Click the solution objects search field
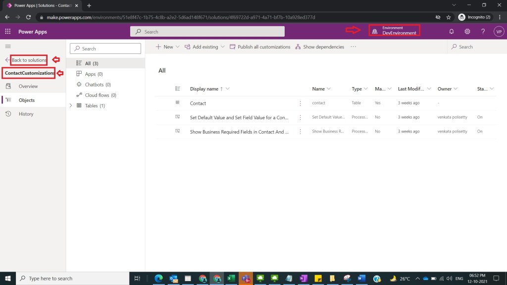507x285 pixels. [x=105, y=48]
